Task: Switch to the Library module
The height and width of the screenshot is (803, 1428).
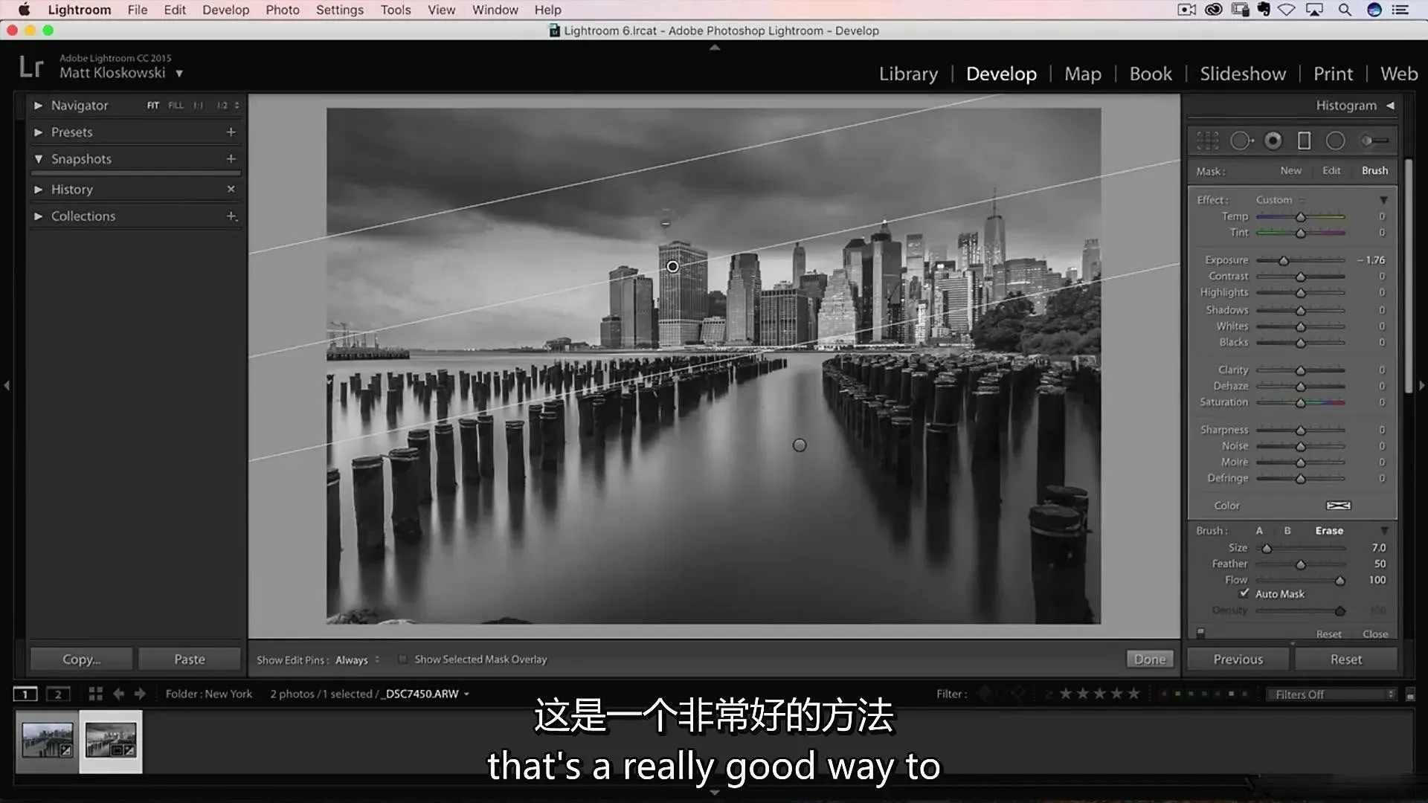Action: click(908, 74)
